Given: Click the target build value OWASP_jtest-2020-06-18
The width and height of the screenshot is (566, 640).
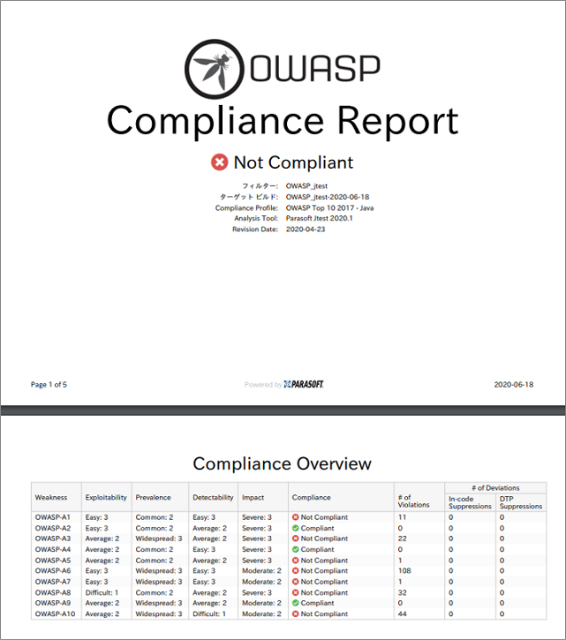Looking at the screenshot, I should coord(328,197).
